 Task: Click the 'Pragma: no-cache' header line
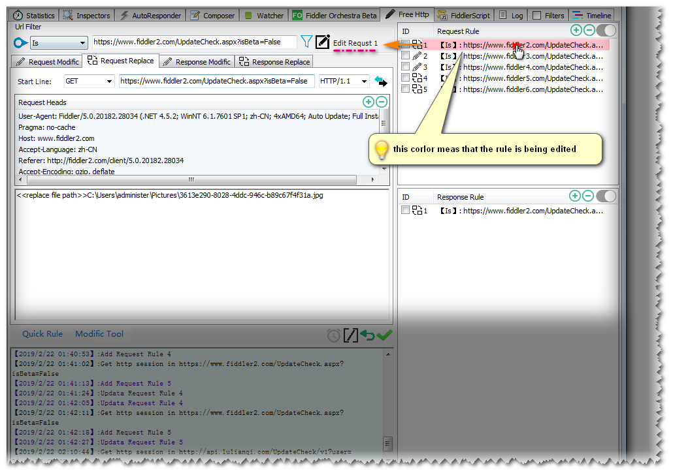[47, 127]
